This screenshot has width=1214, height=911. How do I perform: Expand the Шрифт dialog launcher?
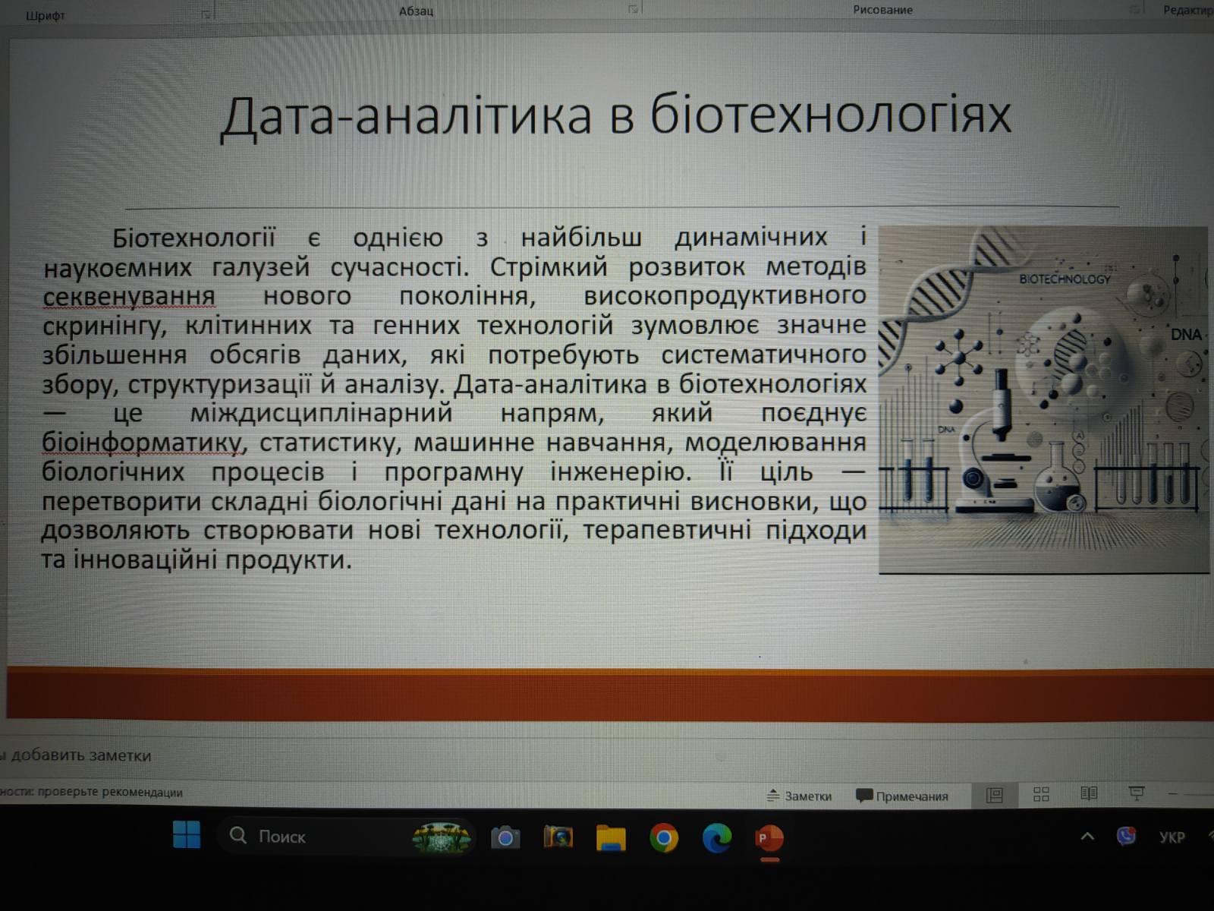point(206,14)
